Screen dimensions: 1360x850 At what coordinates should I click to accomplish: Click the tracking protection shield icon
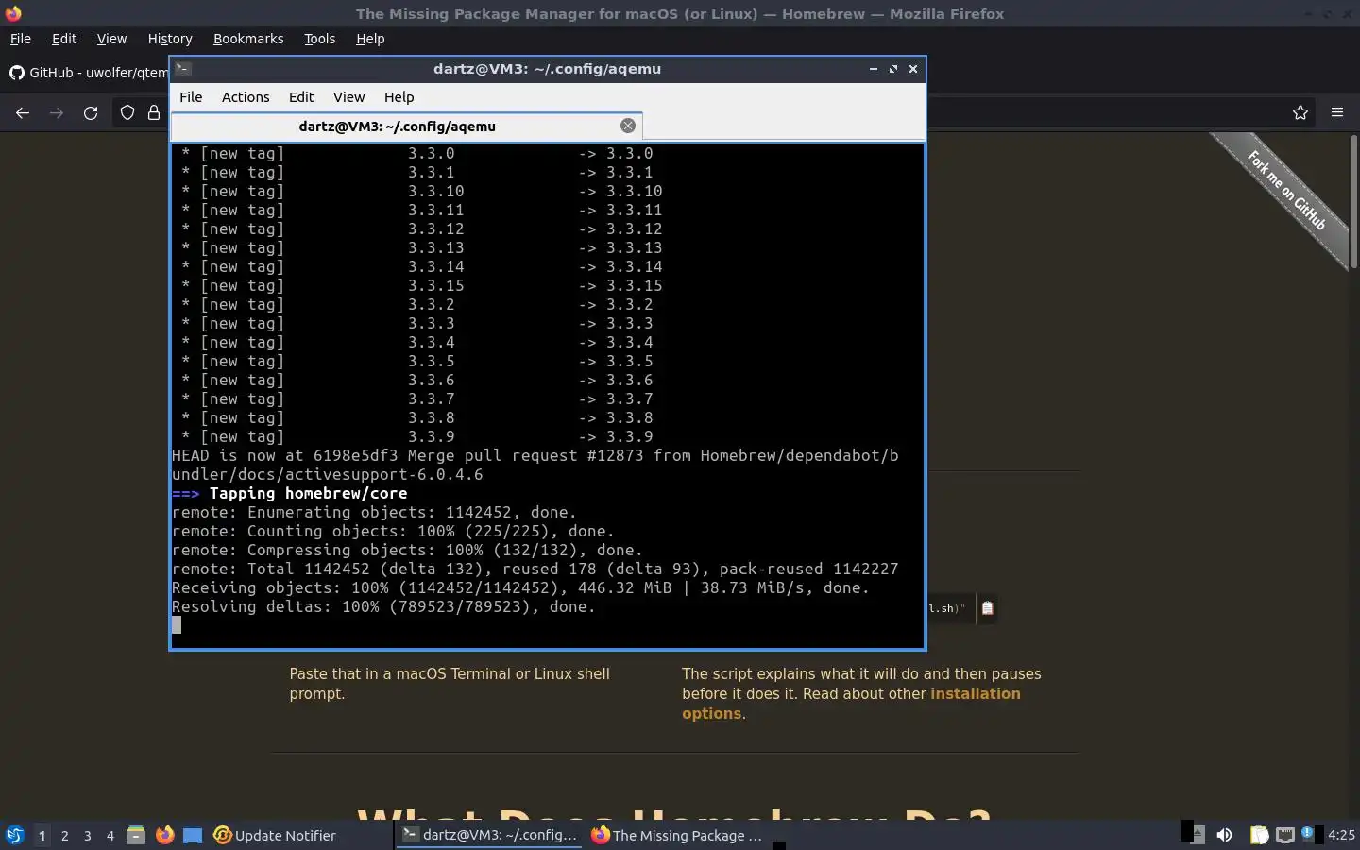127,112
